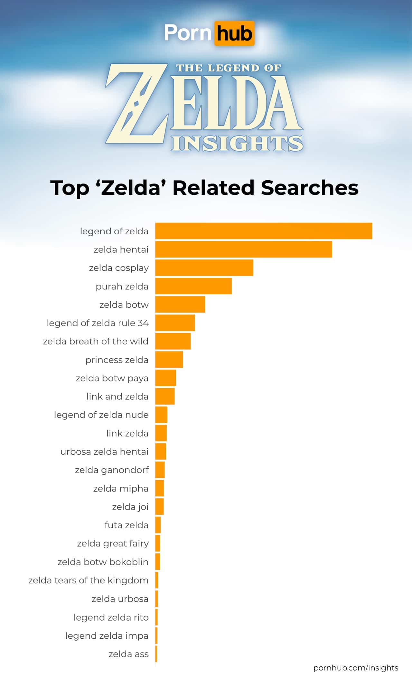Click the 'Top Zelda Related Searches' heading
Viewport: 412px width, 687px height.
click(204, 188)
